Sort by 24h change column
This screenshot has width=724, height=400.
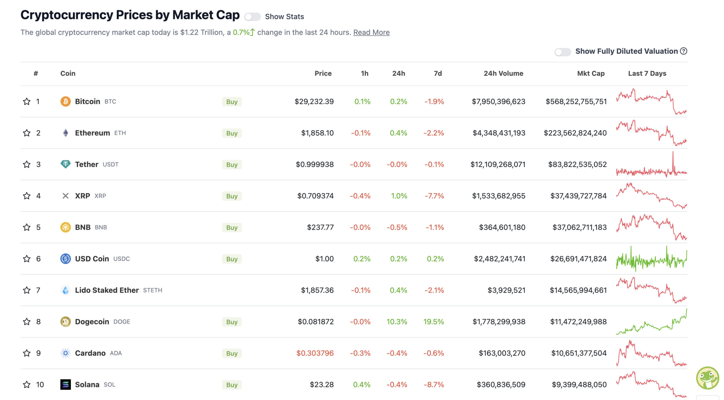(398, 73)
